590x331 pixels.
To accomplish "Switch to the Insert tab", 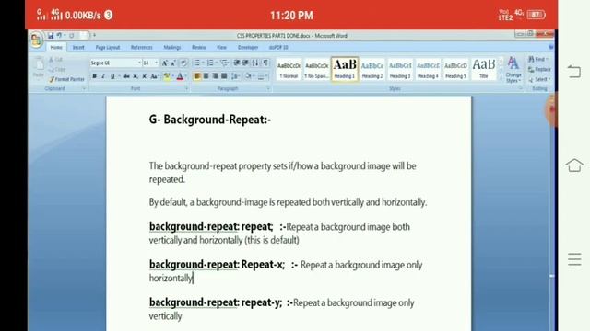I will [78, 47].
